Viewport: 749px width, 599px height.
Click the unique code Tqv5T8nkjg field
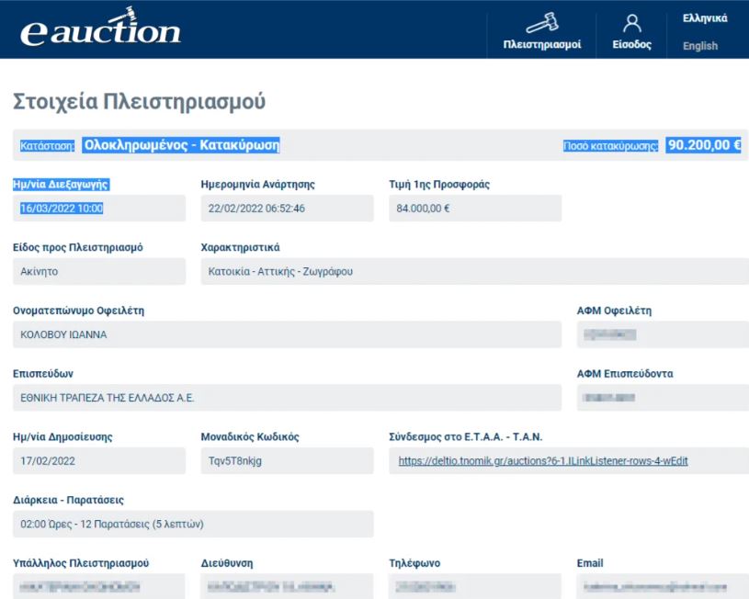(x=287, y=461)
